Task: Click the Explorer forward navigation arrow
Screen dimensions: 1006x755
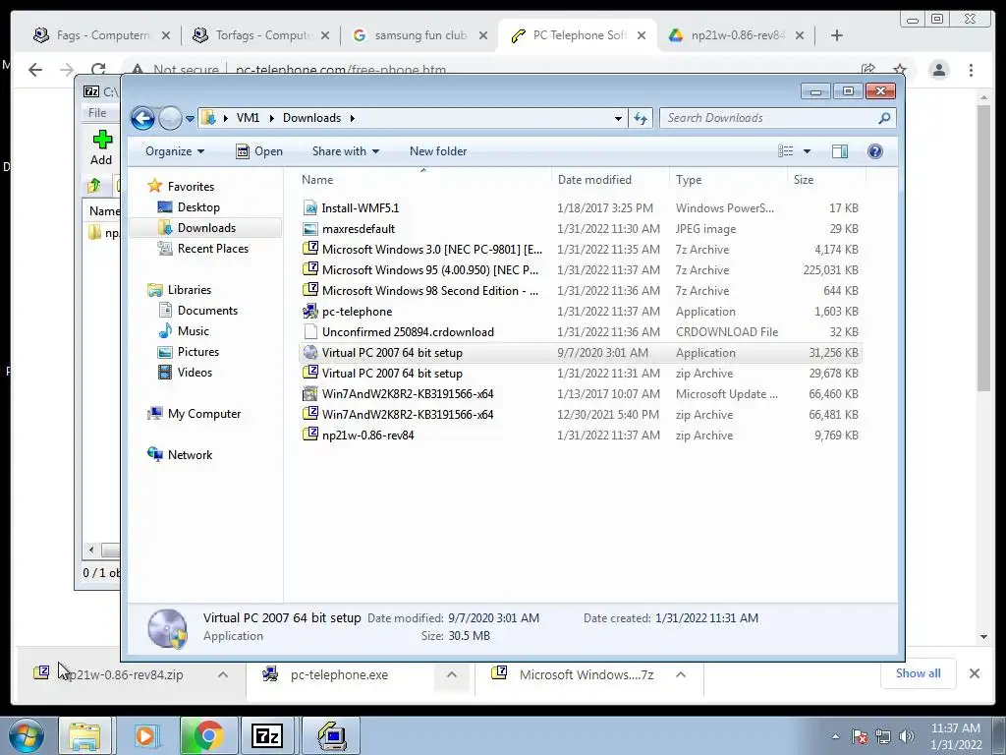Action: (170, 118)
